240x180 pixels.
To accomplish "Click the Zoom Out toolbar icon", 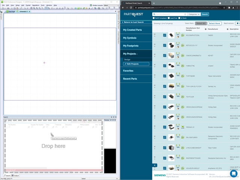I will tap(37, 8).
